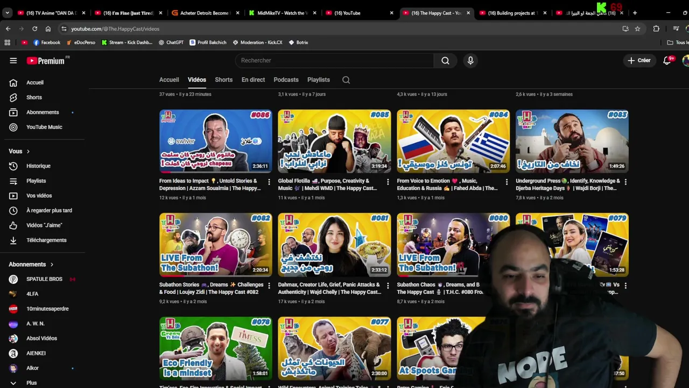Screen dimensions: 689x388
Task: Switch to the channel Accueil tab
Action: point(169,80)
